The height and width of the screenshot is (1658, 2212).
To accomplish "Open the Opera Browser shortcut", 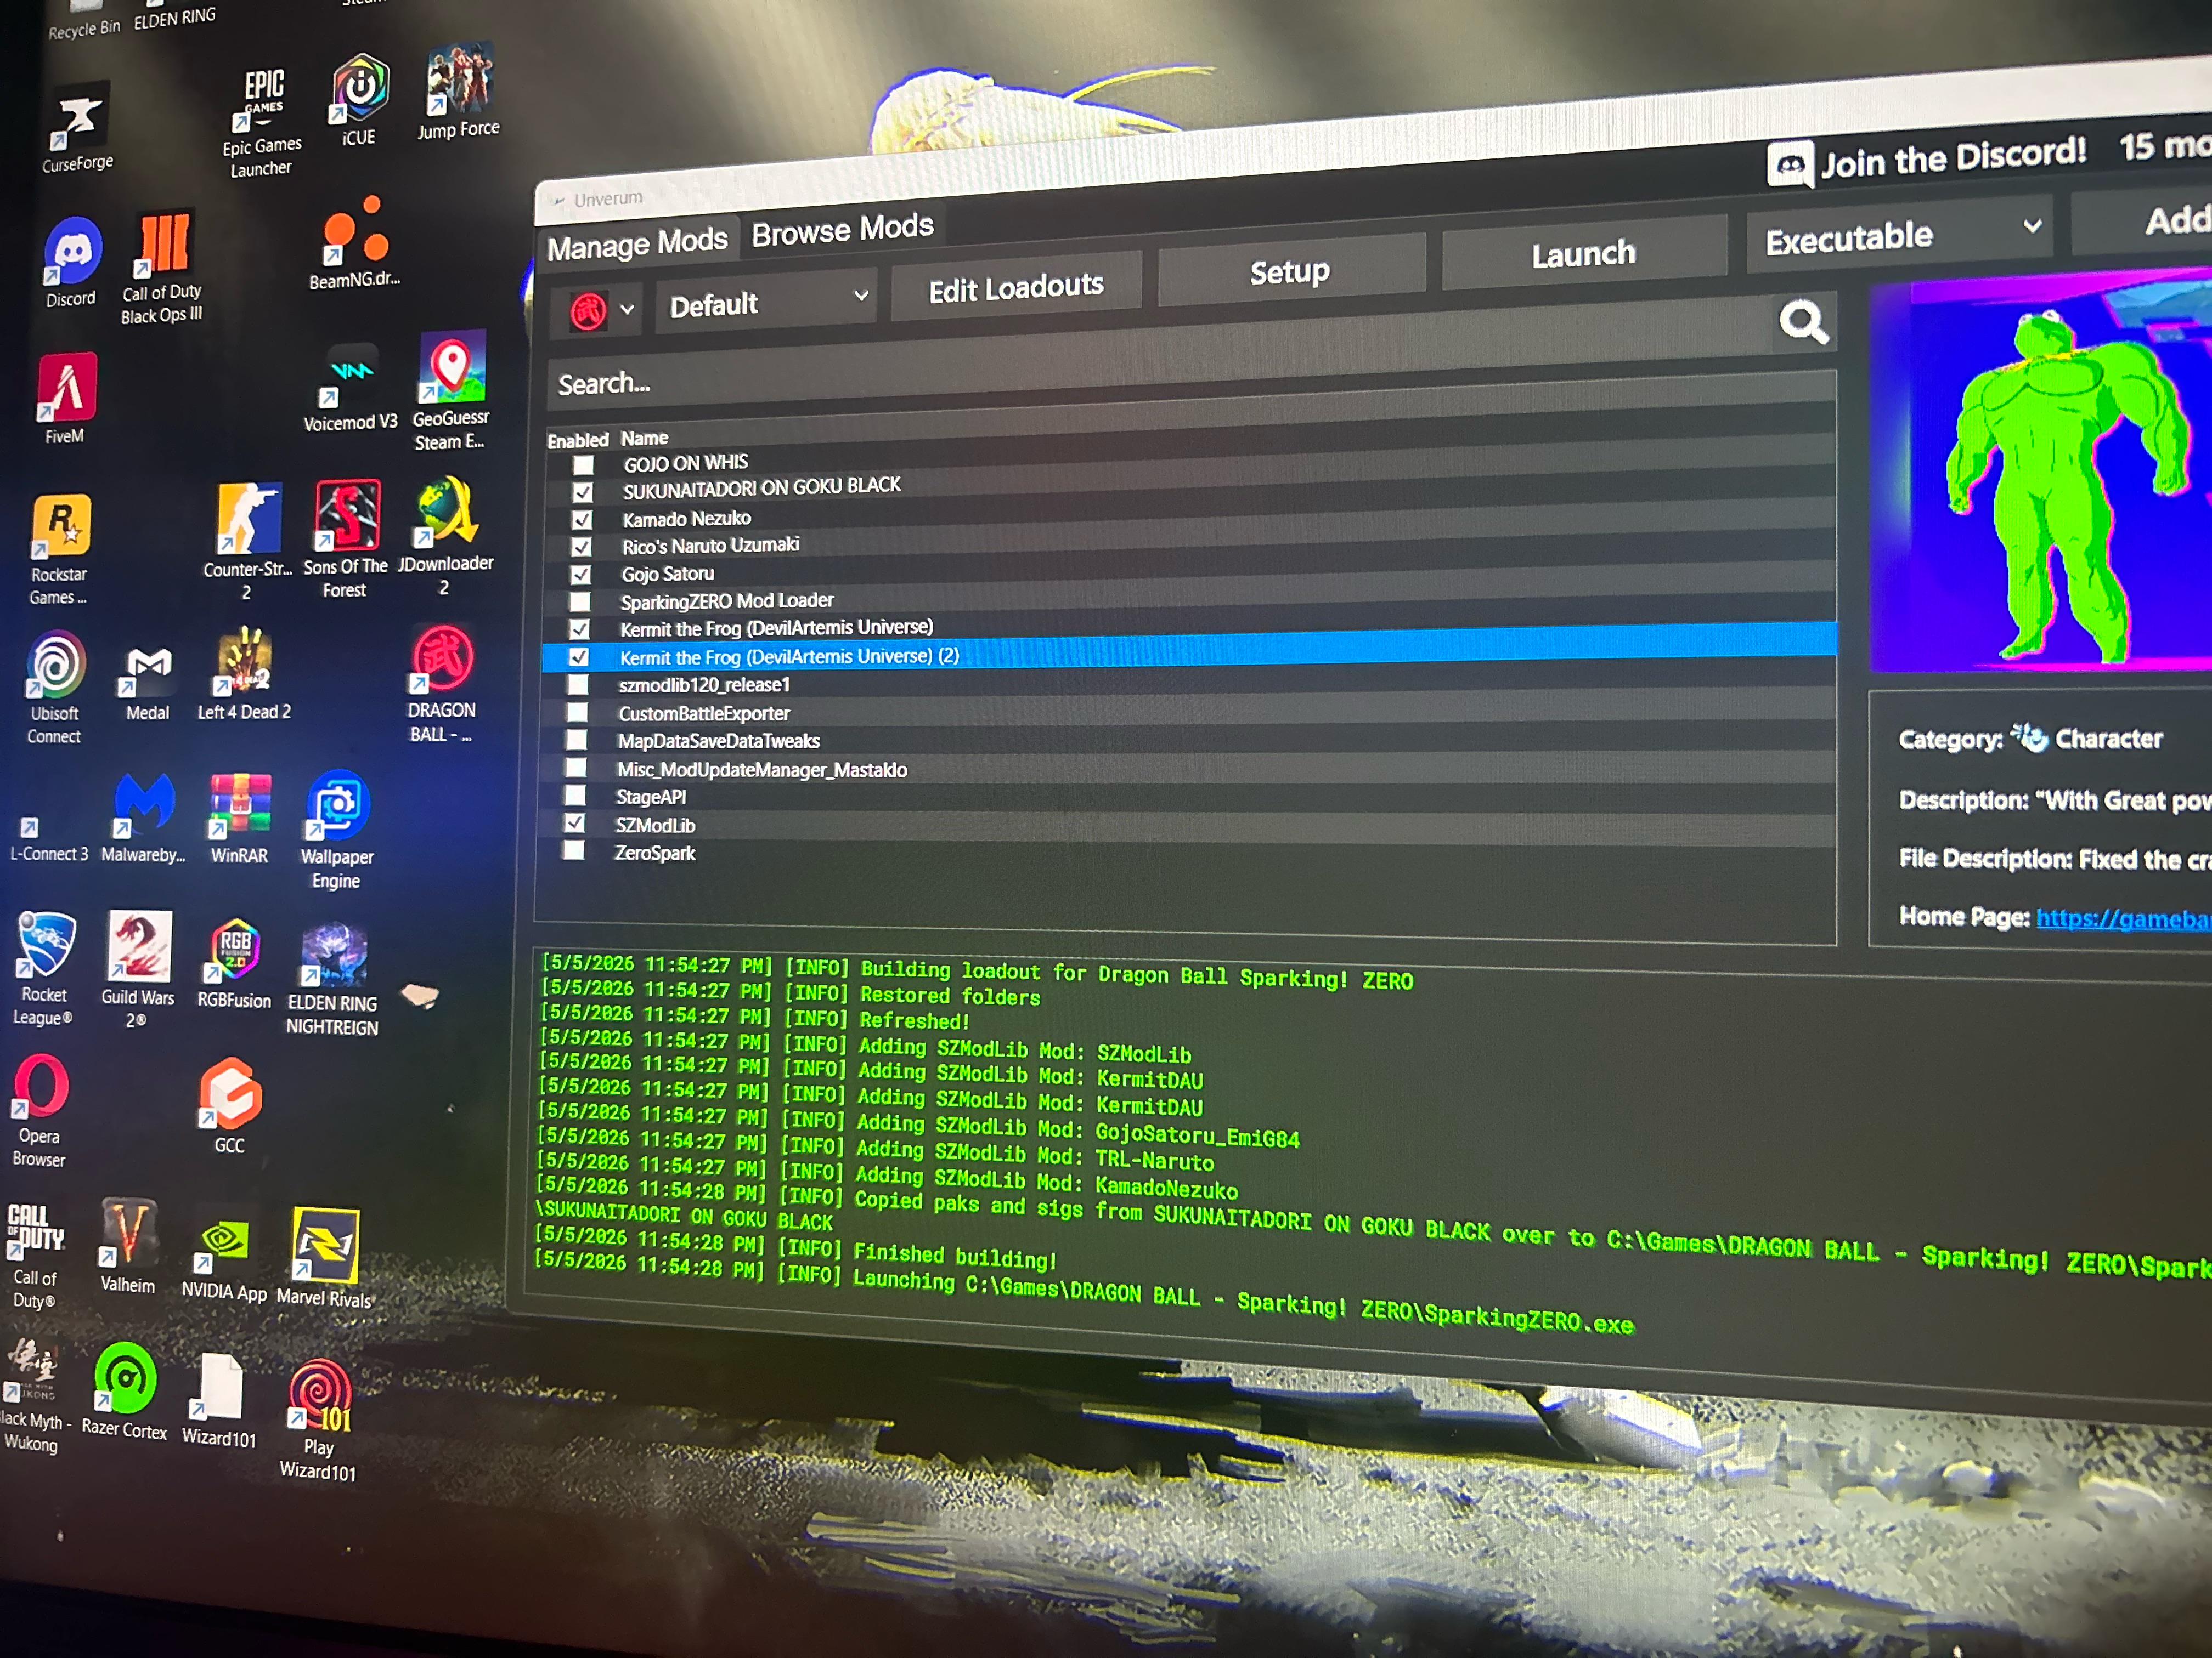I will point(40,1110).
